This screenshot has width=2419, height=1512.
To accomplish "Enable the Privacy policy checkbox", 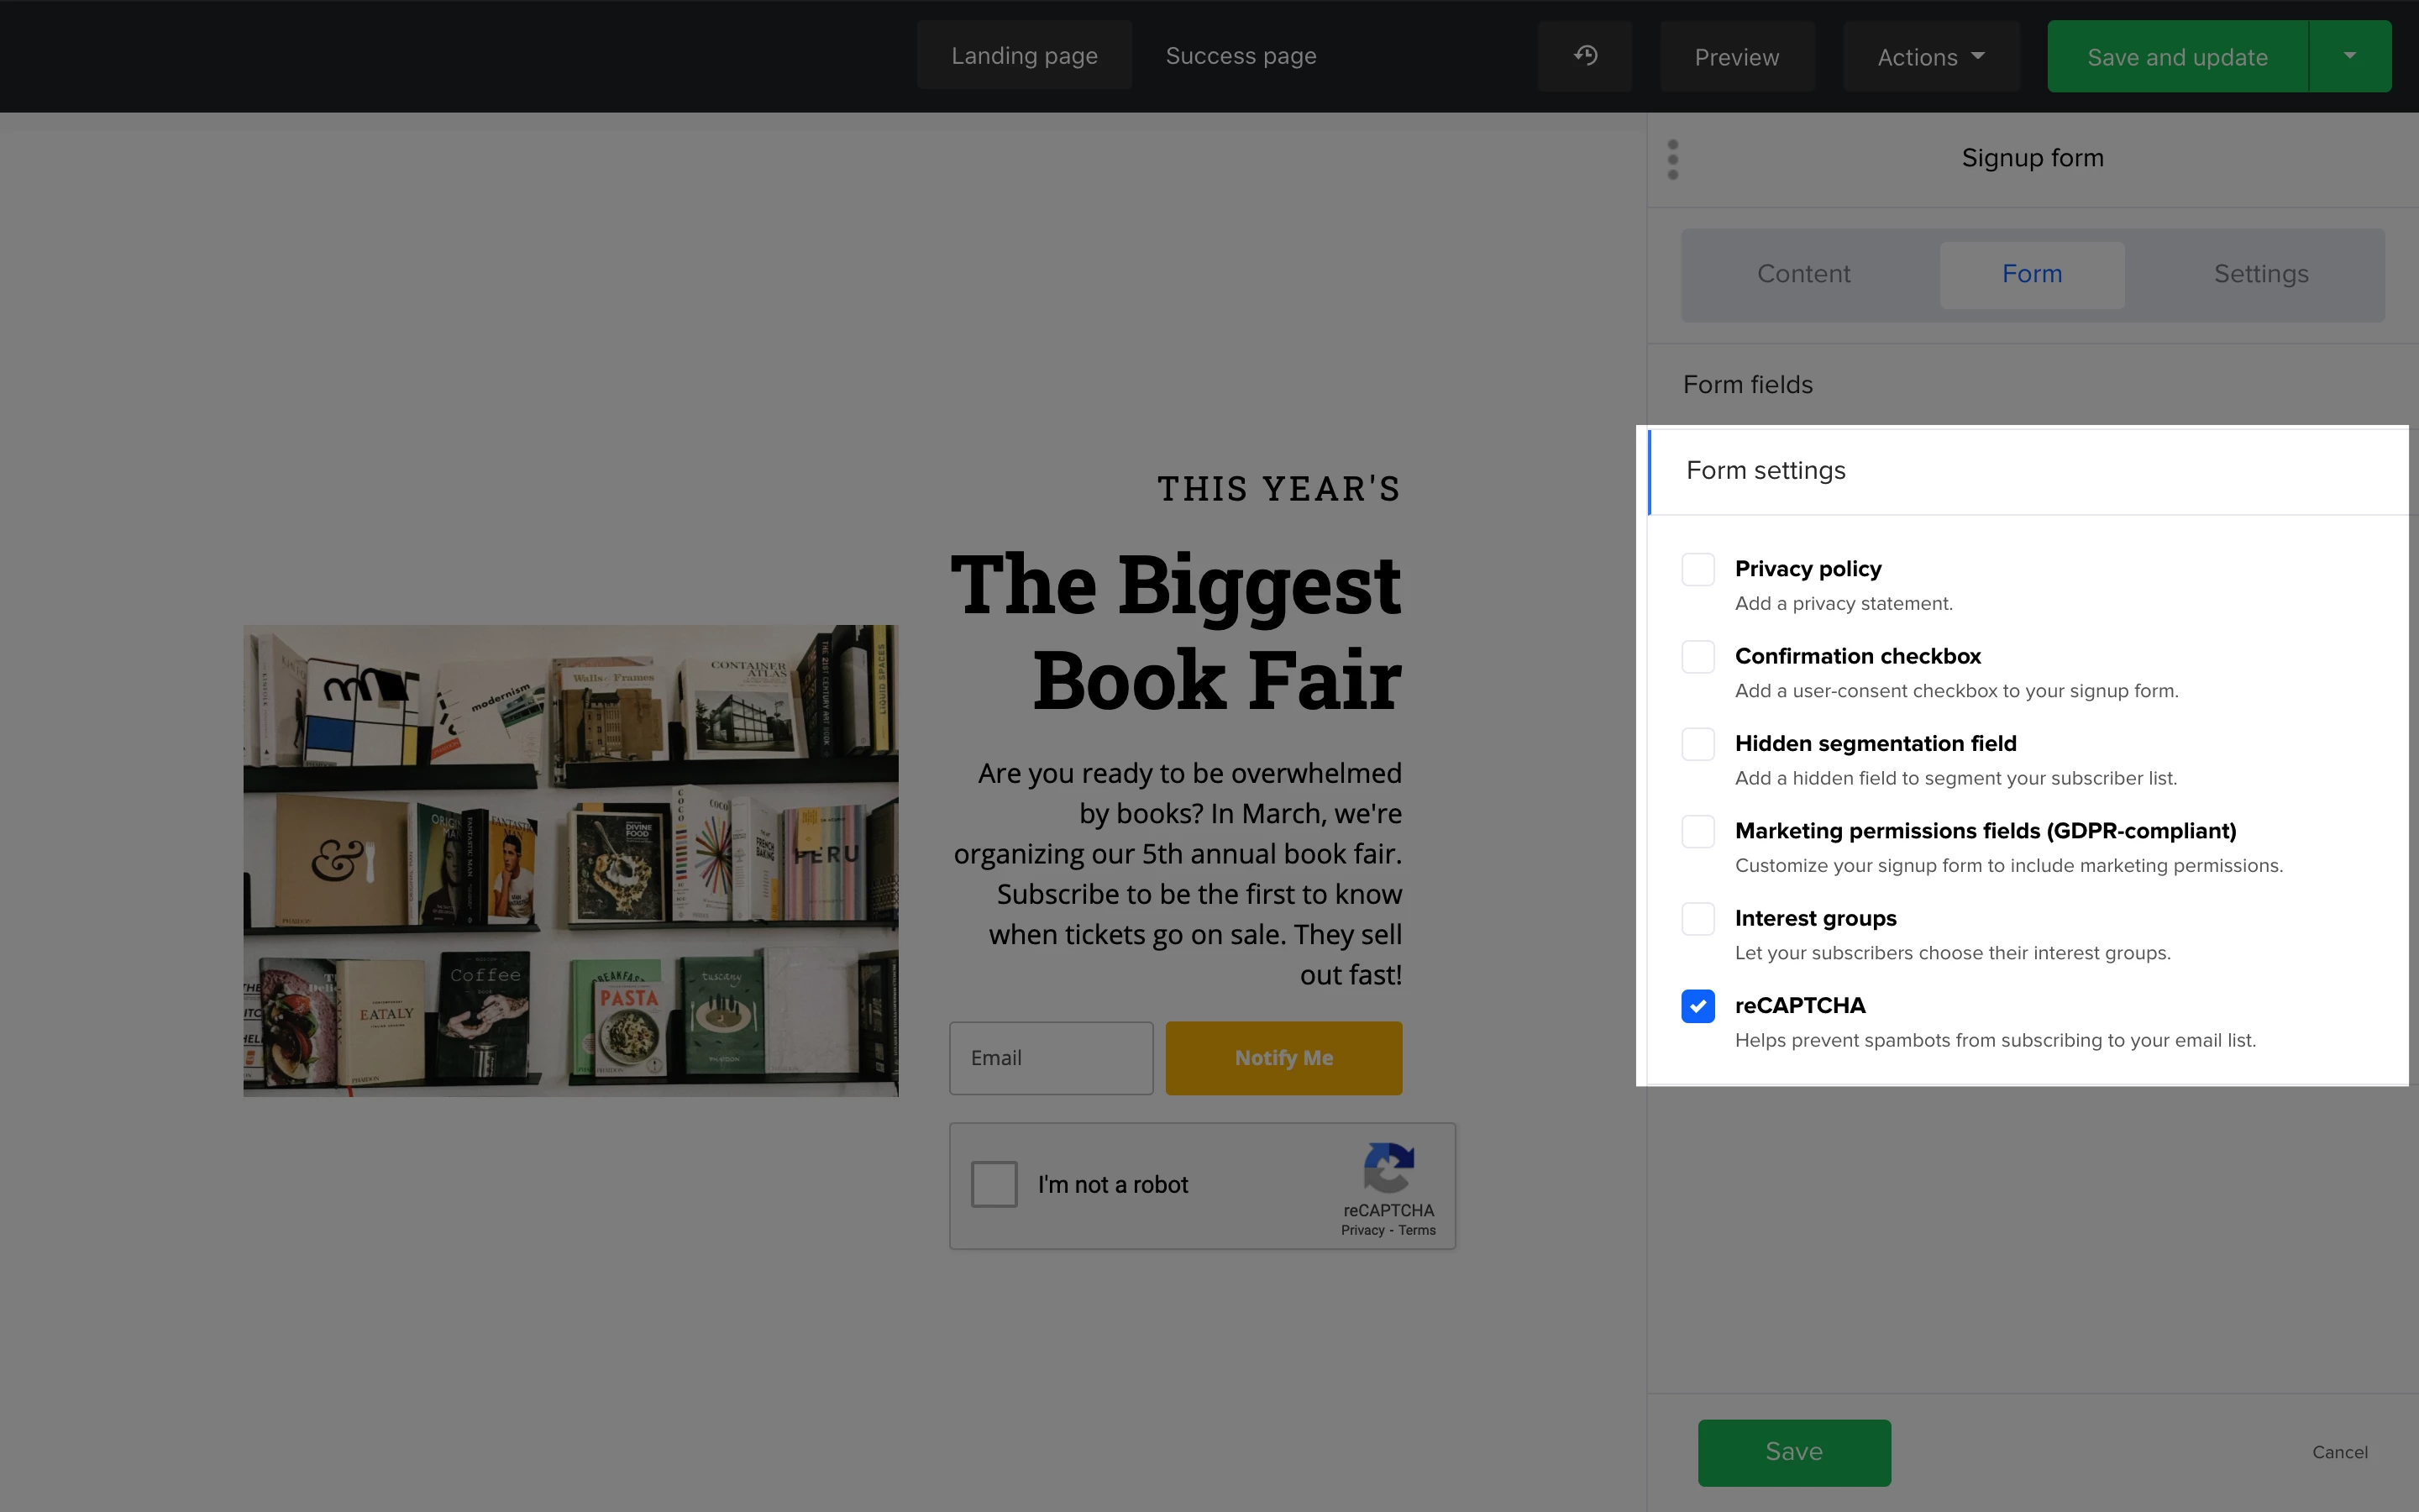I will pos(1697,570).
